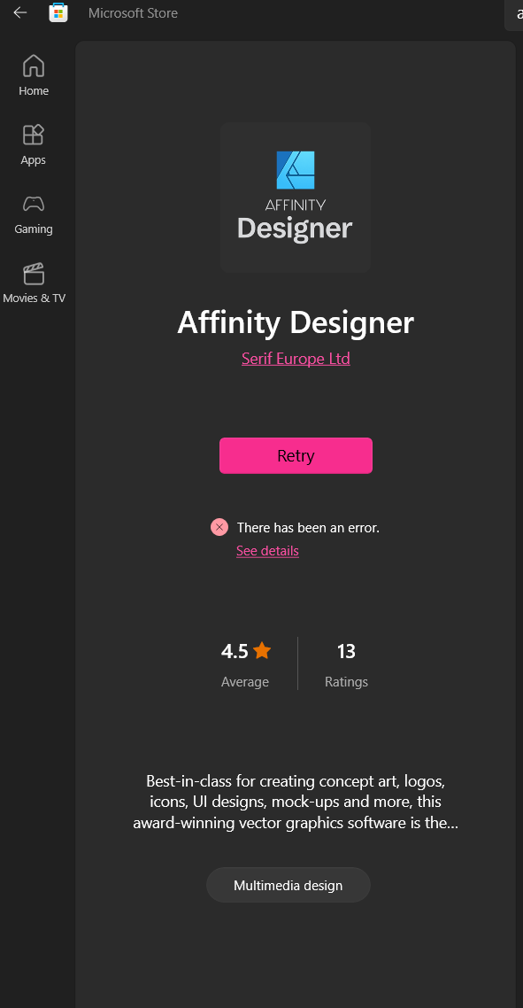Click the red error X icon
Screen dimensions: 523x1008
(x=219, y=527)
